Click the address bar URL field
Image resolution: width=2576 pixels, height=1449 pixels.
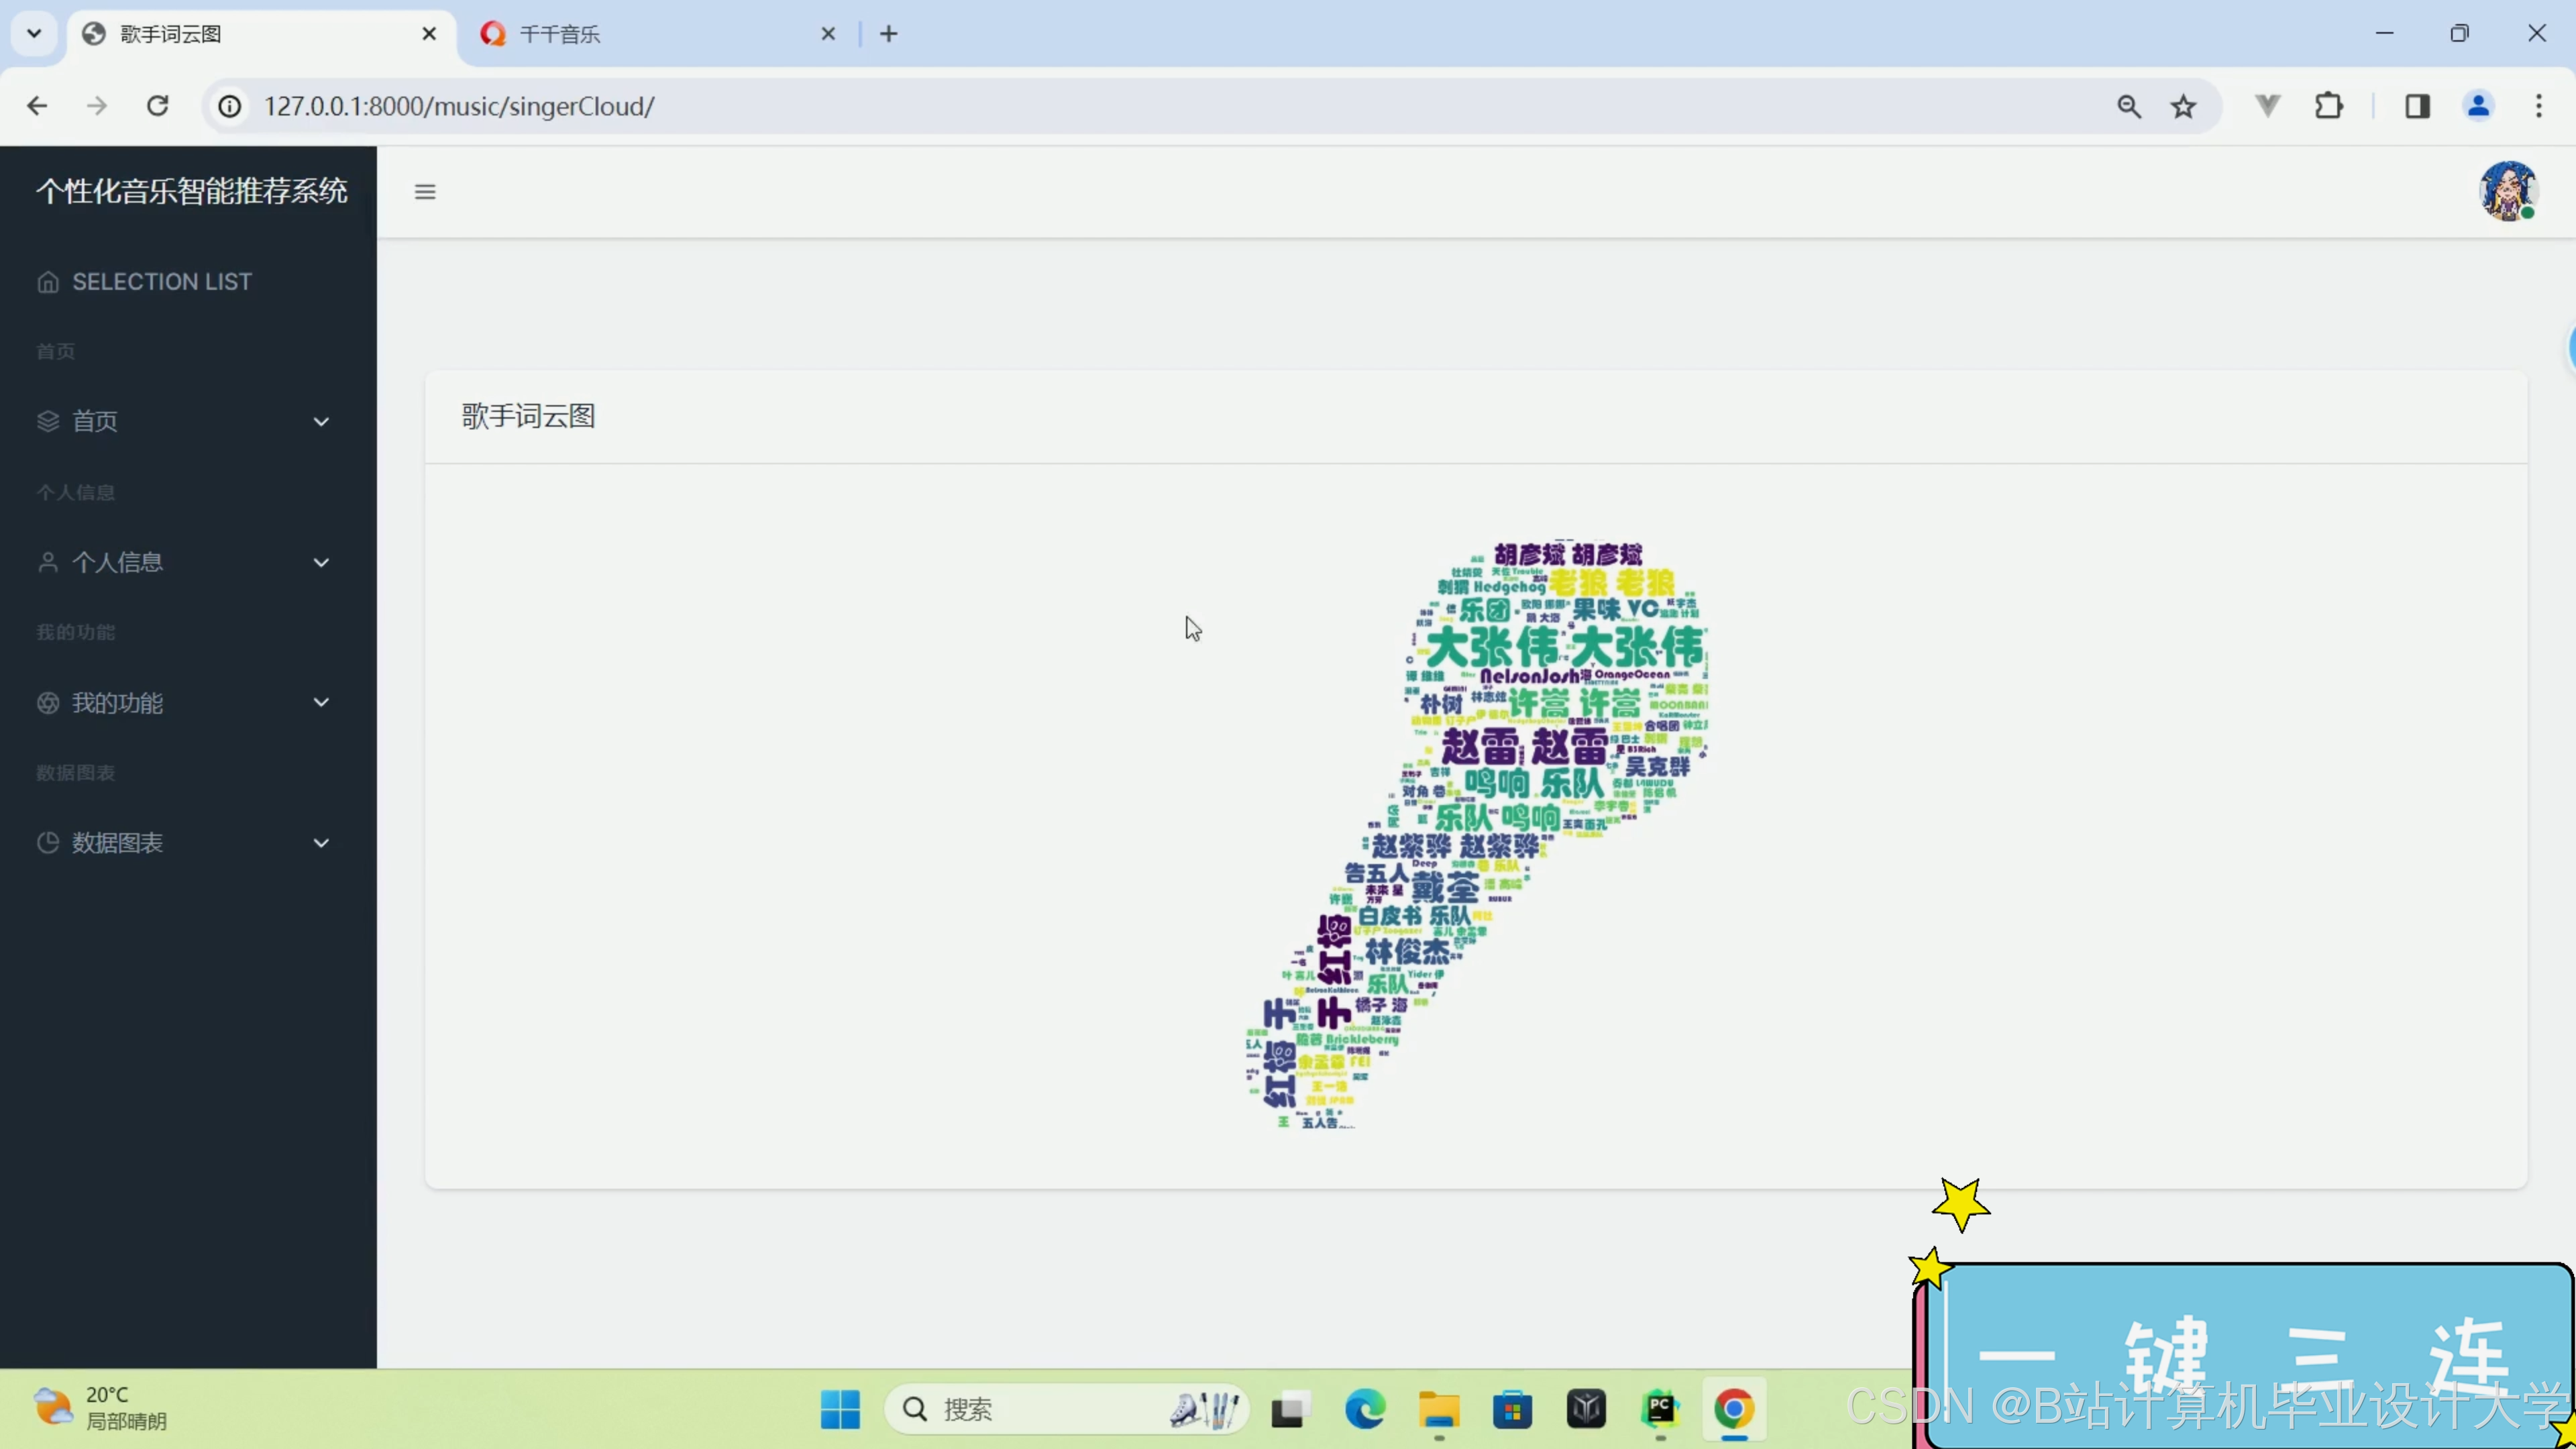pyautogui.click(x=1100, y=106)
